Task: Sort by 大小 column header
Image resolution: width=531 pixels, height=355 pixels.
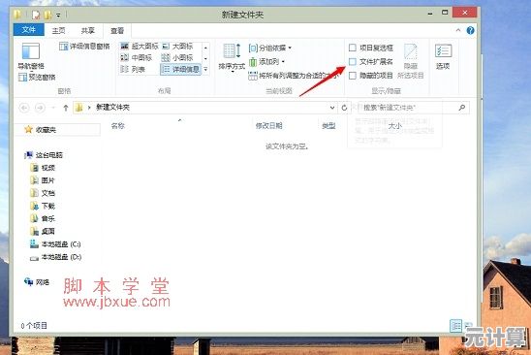Action: point(395,126)
